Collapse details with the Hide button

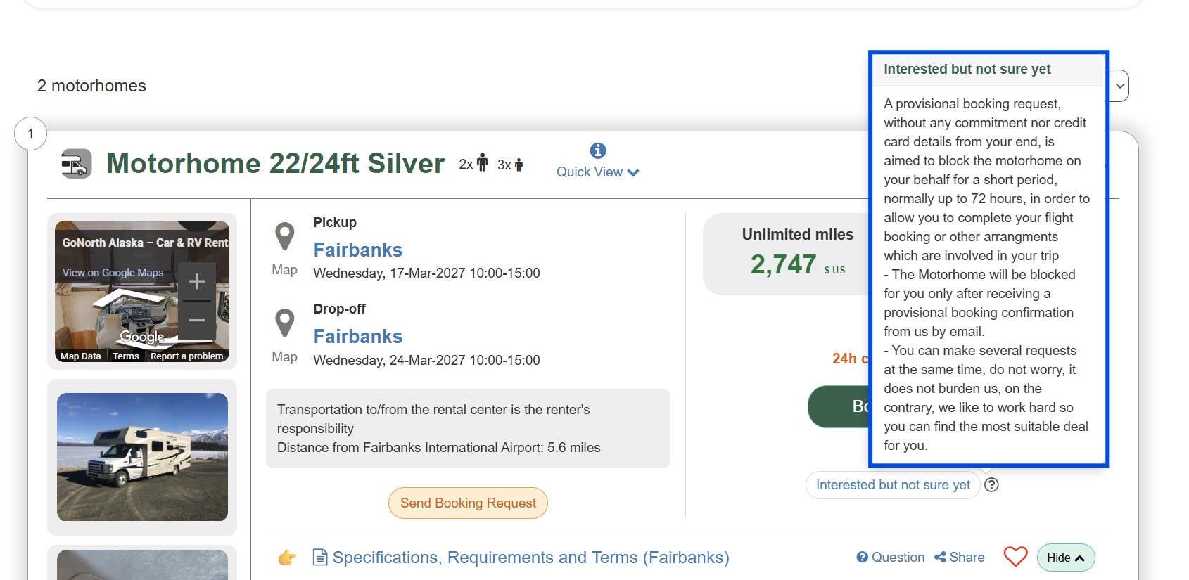(x=1065, y=558)
